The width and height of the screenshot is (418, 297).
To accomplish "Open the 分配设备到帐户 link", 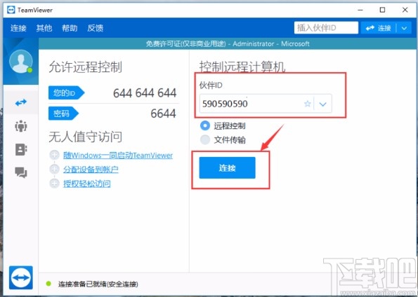I will tap(91, 170).
